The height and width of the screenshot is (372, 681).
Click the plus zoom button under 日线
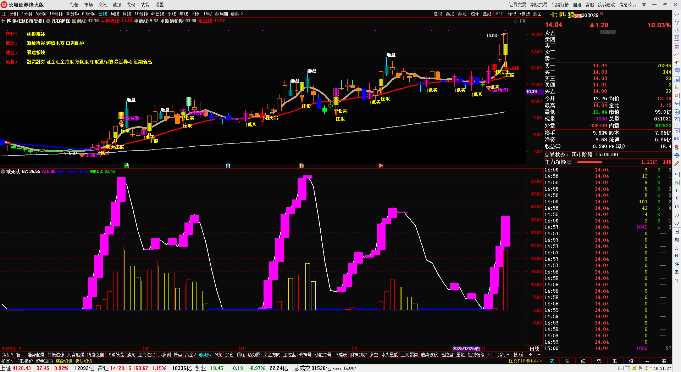[531, 355]
